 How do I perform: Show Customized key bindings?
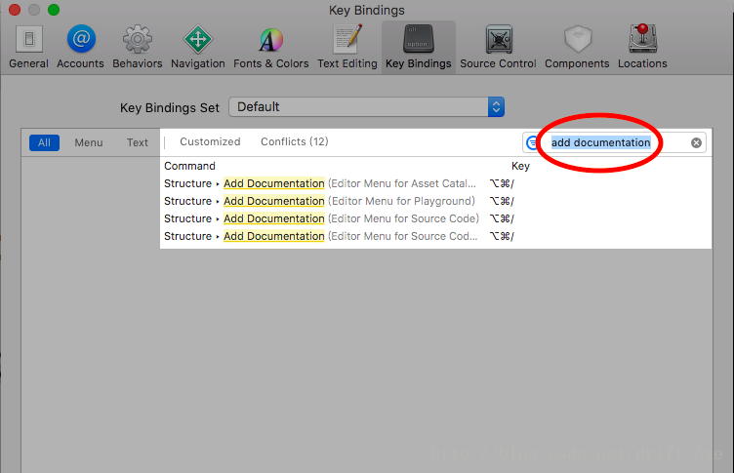point(210,141)
